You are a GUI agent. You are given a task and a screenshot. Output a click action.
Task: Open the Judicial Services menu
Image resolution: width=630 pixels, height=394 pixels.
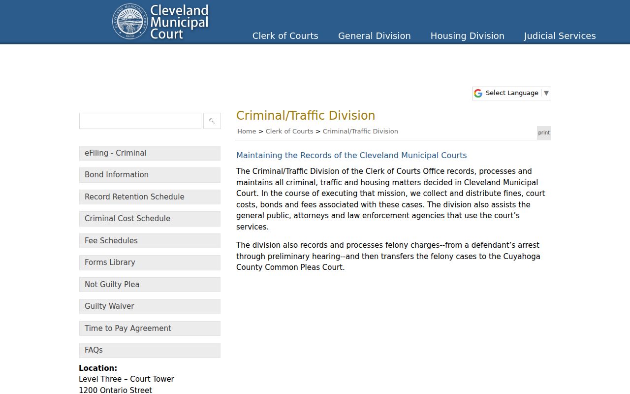click(x=560, y=36)
